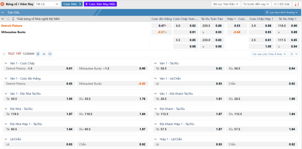Viewport: 302px width, 149px height.
Task: Select first-half moneyline odds -0.68
Action: point(237,32)
